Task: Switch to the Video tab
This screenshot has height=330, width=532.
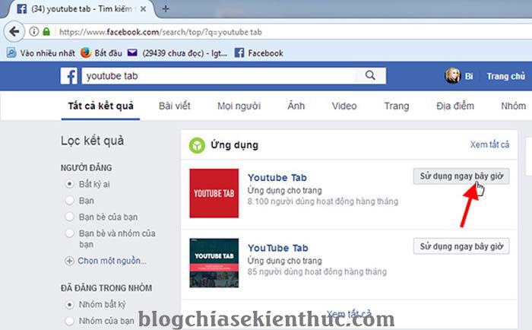Action: pyautogui.click(x=344, y=106)
